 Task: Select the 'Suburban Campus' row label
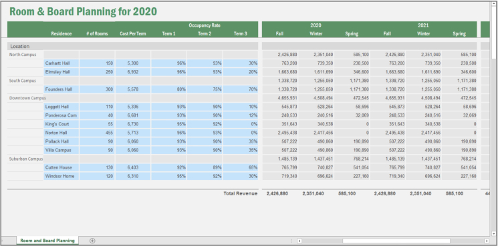(25, 159)
